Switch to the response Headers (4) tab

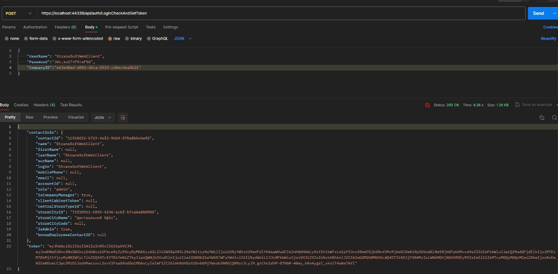[x=44, y=105]
